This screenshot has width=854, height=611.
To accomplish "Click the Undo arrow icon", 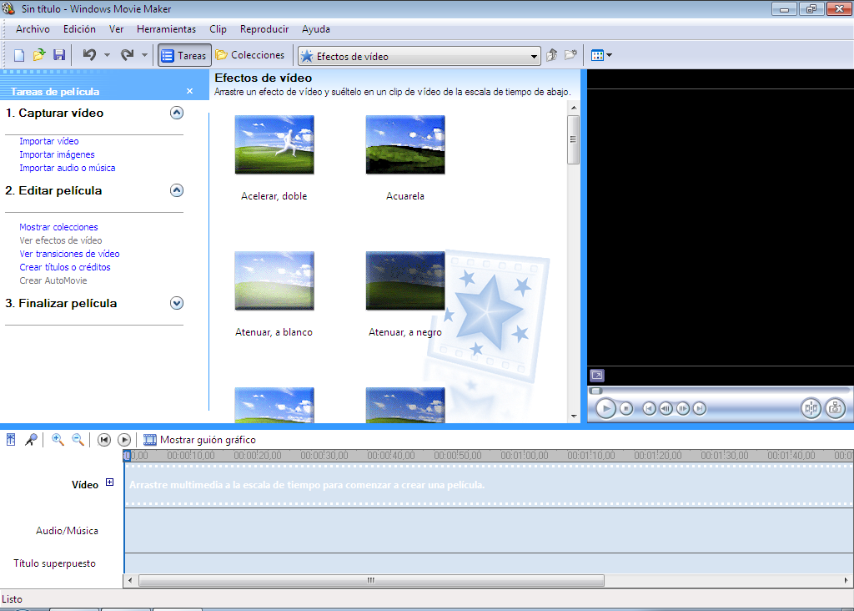I will tap(89, 55).
